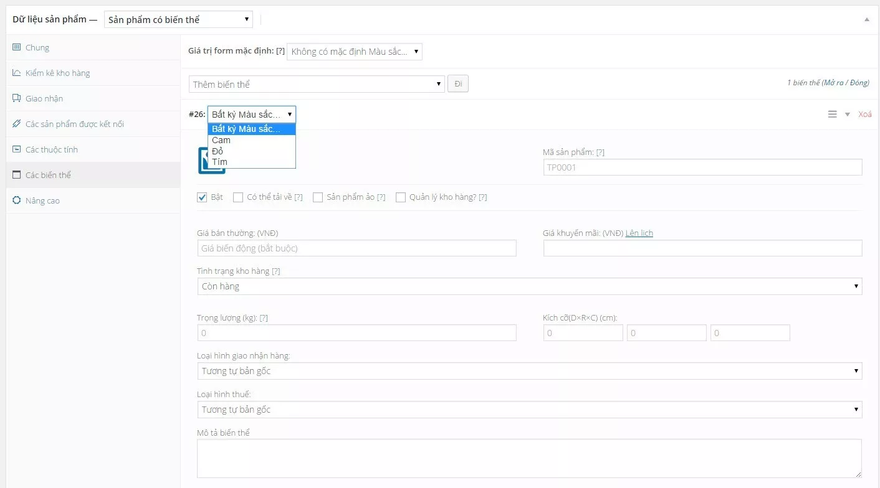Collapse the Dữ liệu sản phẩm panel arrow
This screenshot has height=488, width=880.
point(866,19)
